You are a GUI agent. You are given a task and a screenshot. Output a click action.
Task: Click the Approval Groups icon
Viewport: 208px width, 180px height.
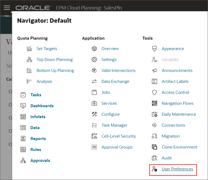94,147
